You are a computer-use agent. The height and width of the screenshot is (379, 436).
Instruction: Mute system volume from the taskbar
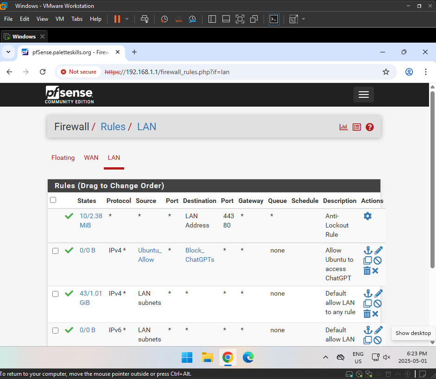click(386, 357)
